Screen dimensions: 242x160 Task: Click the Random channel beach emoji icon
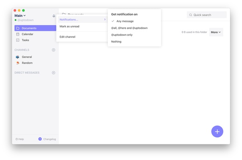(18, 63)
